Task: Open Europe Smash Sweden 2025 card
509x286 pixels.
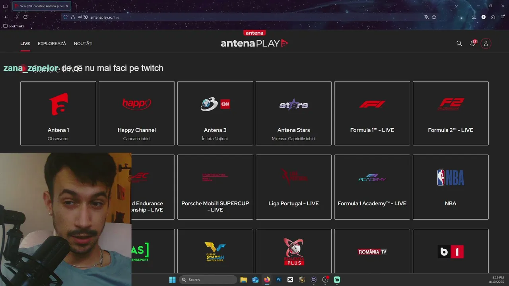Action: click(x=215, y=251)
